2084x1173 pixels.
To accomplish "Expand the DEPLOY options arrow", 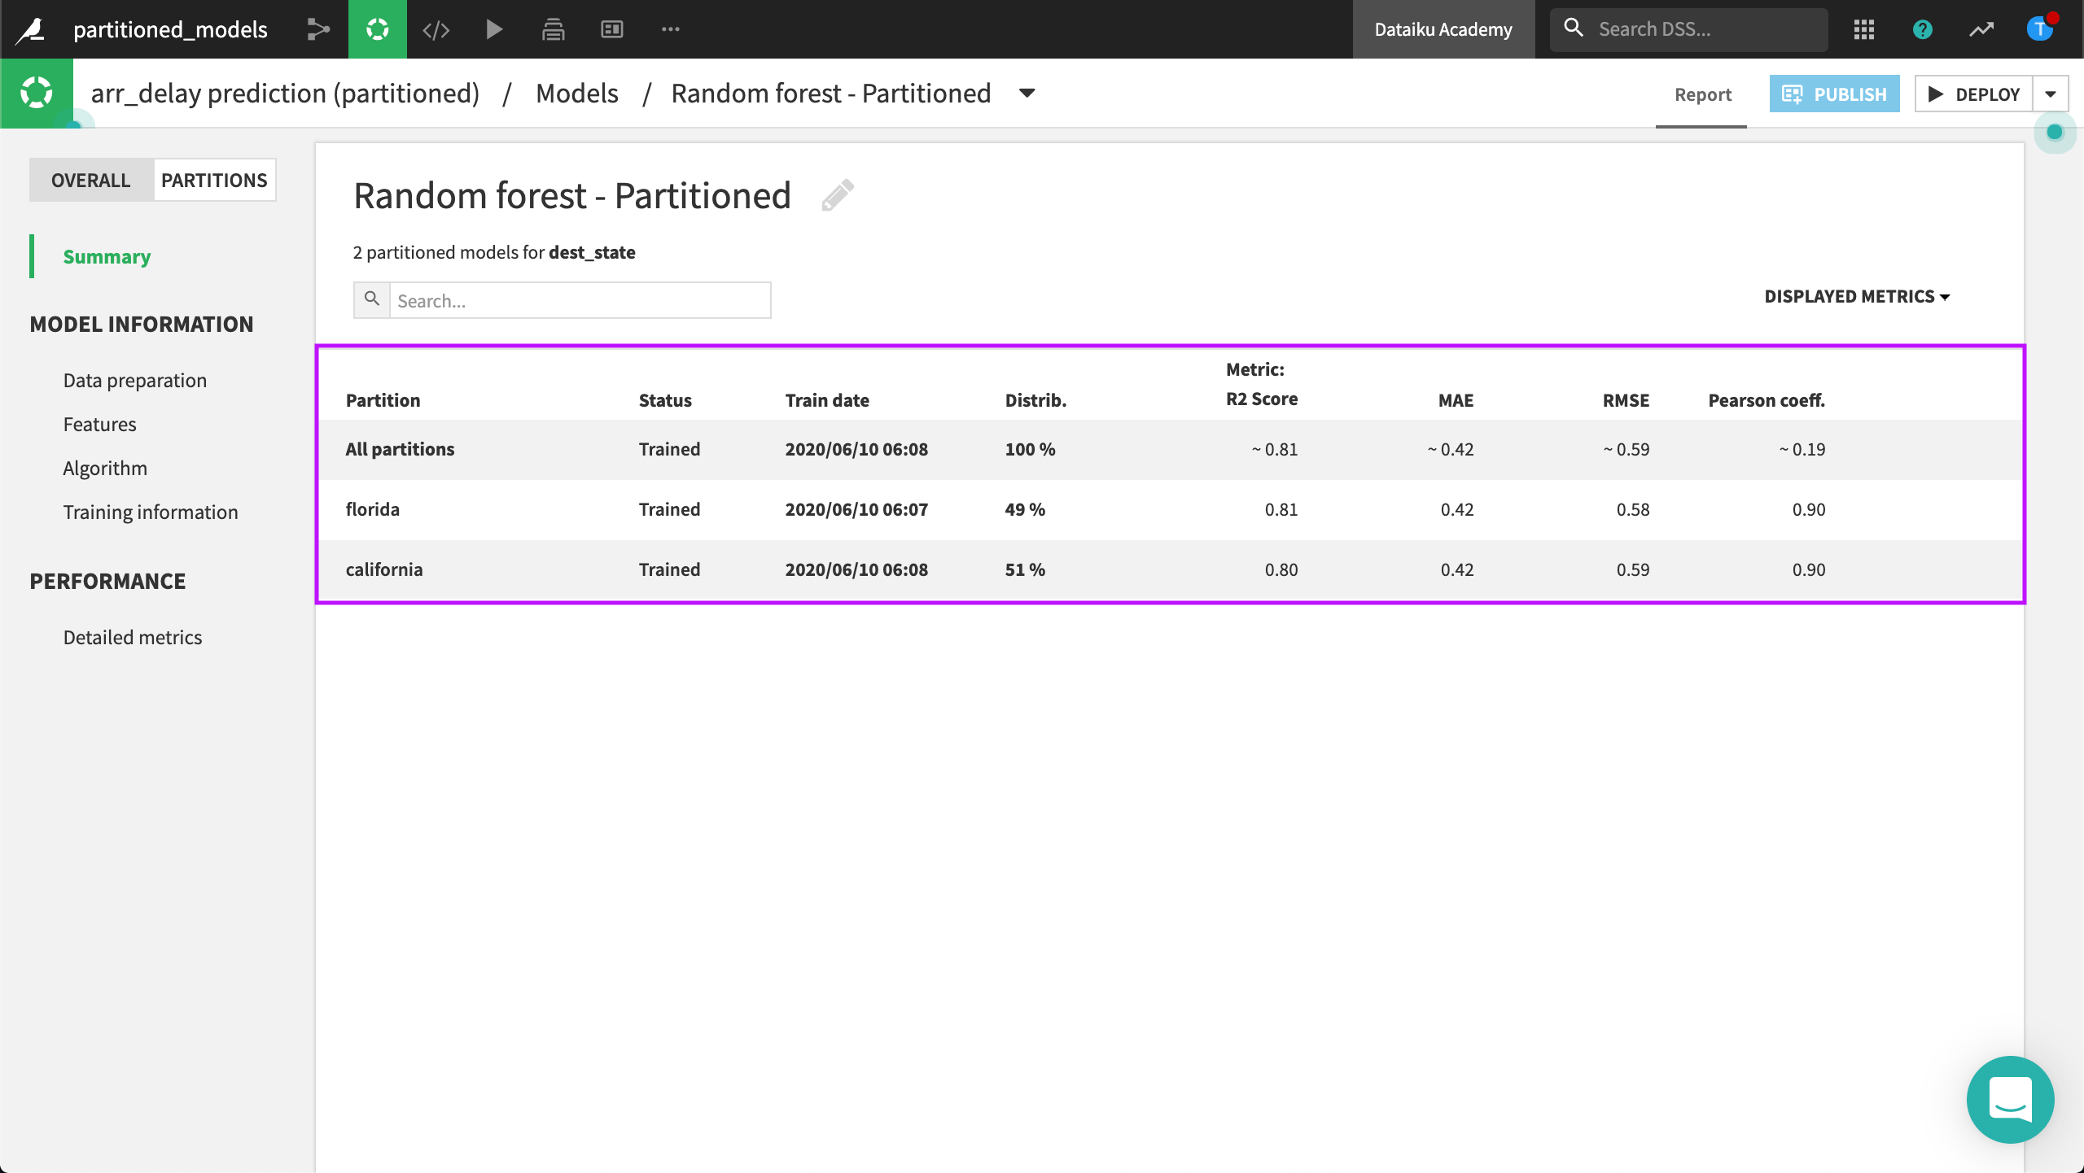I will [2051, 94].
